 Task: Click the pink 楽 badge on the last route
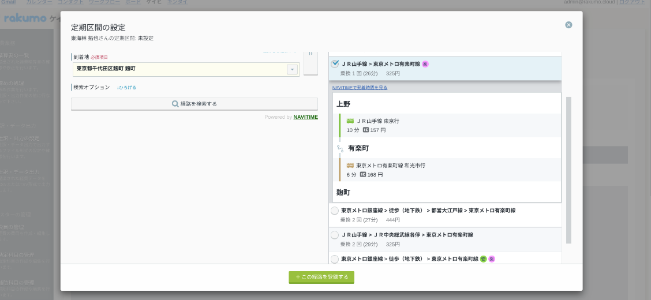(x=492, y=259)
